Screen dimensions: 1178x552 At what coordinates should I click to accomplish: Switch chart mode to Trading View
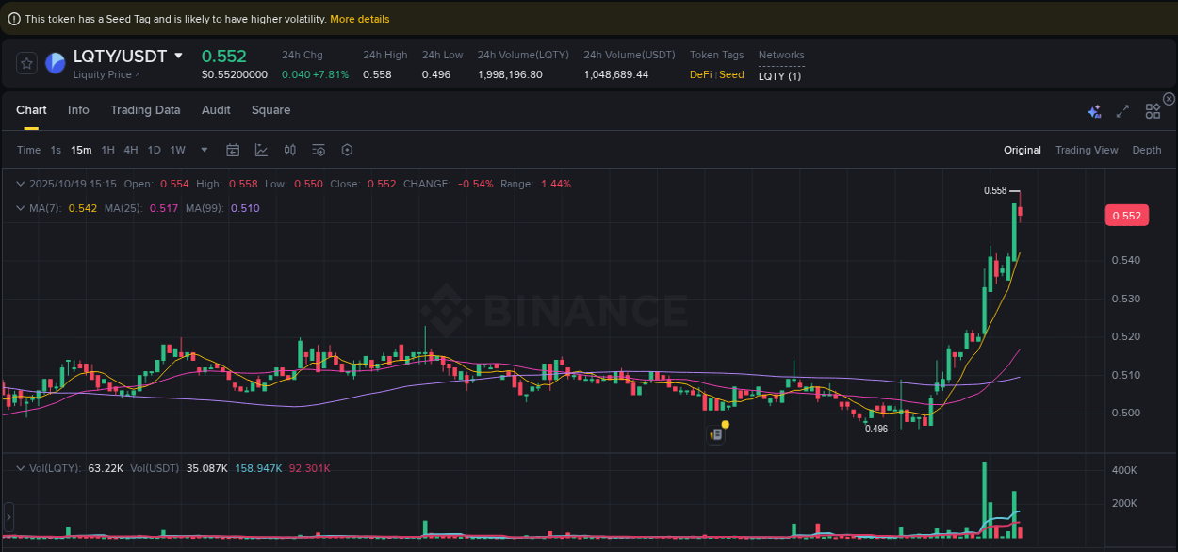(1087, 150)
